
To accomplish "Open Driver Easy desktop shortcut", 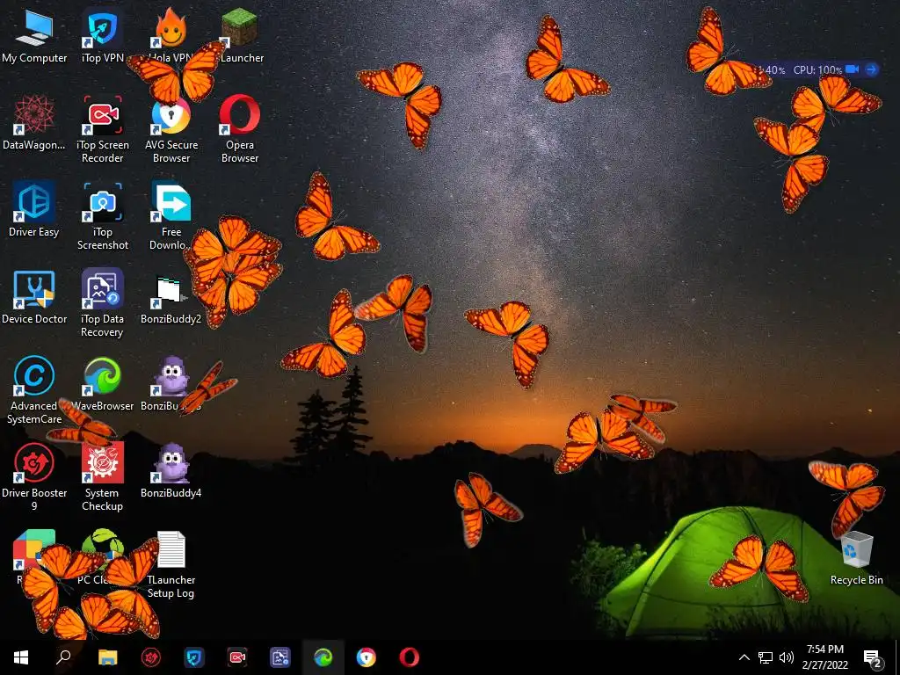I will tap(34, 209).
